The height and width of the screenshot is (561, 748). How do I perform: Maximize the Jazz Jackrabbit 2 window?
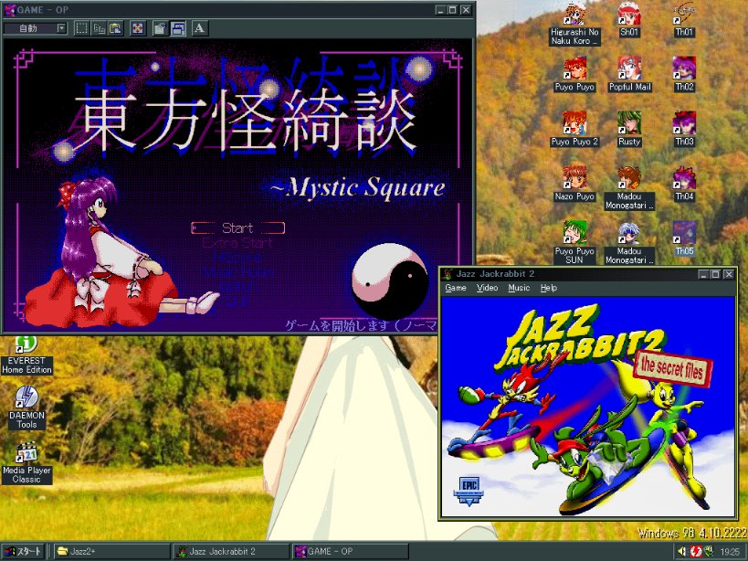click(x=715, y=274)
